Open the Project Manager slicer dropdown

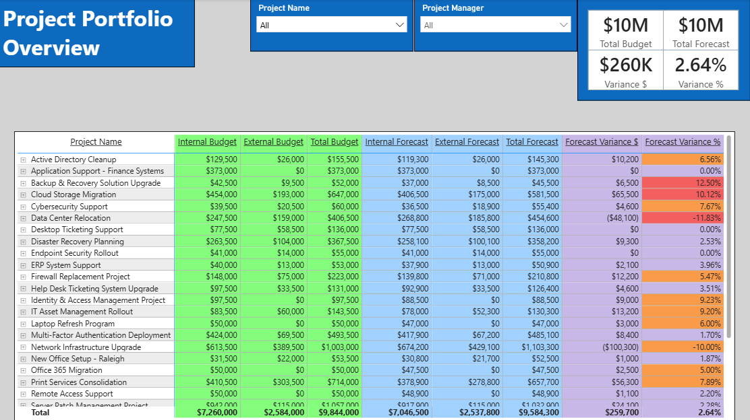click(x=496, y=25)
